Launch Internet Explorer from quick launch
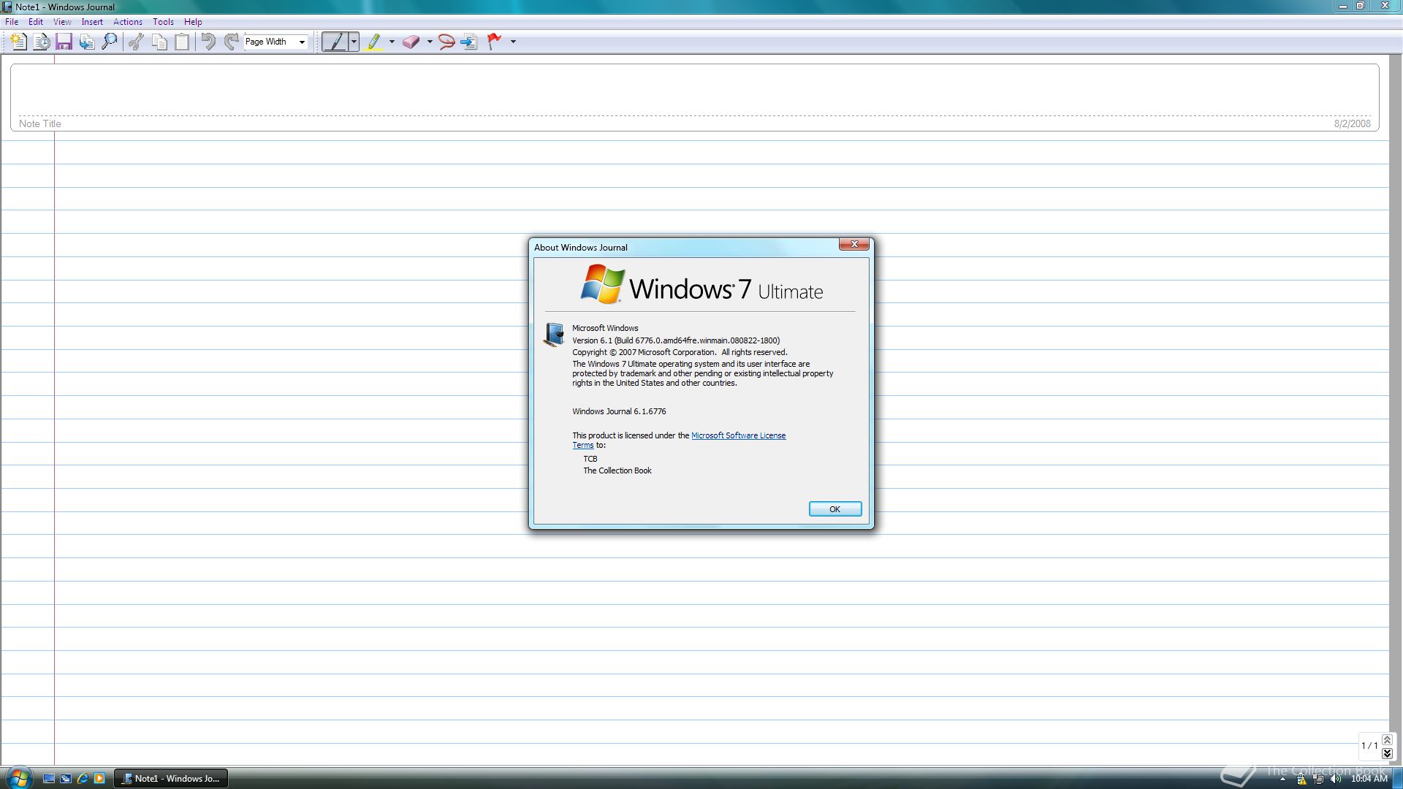This screenshot has height=789, width=1403. (x=83, y=779)
